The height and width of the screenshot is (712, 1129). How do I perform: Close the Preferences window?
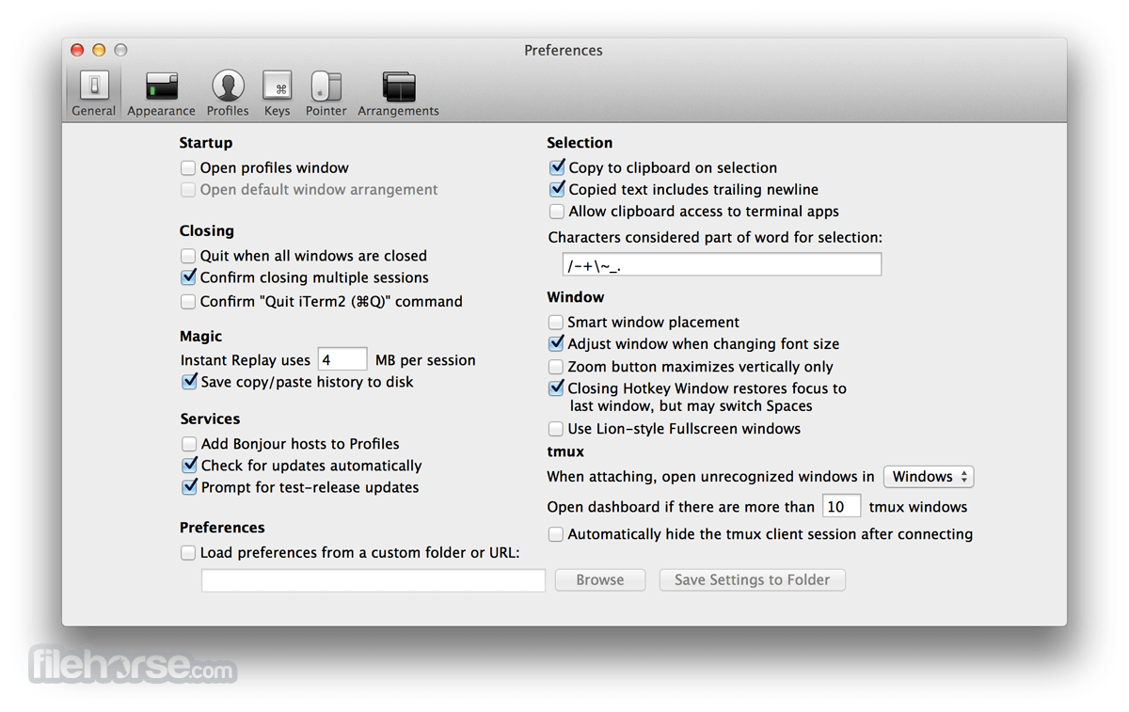pyautogui.click(x=77, y=50)
